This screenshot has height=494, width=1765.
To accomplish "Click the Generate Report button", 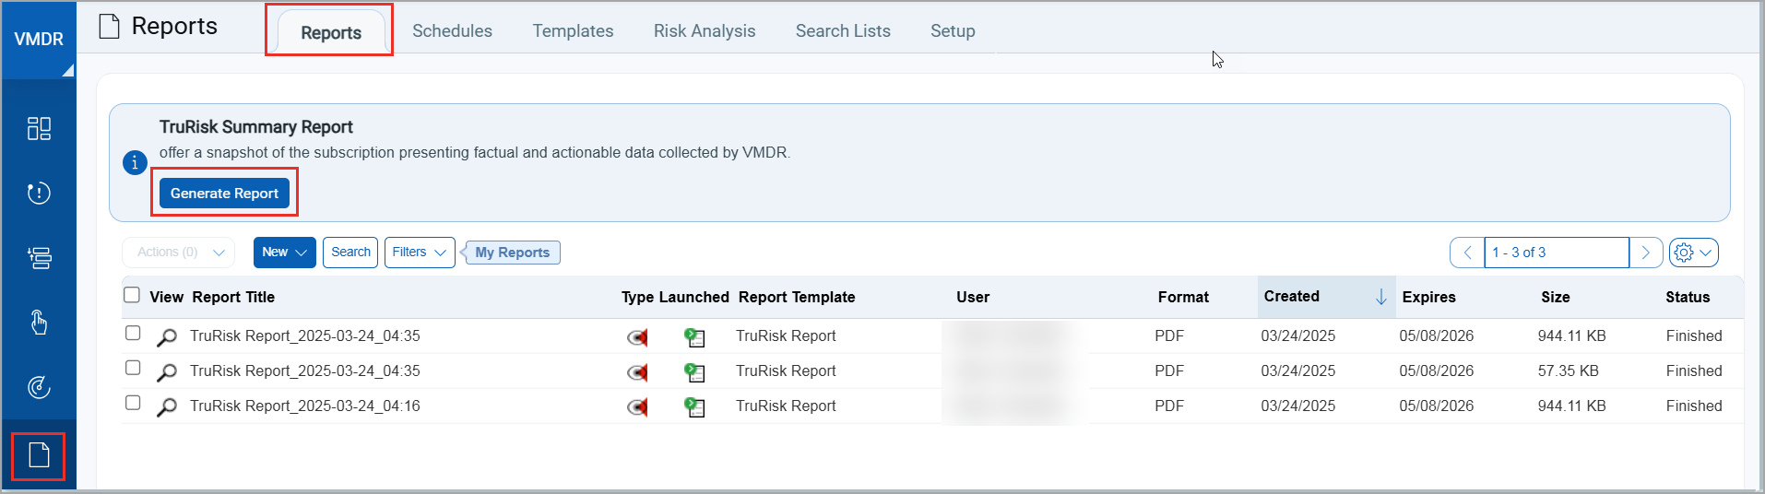I will (x=224, y=194).
